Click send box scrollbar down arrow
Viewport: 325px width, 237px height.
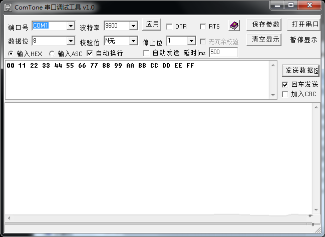[273, 95]
